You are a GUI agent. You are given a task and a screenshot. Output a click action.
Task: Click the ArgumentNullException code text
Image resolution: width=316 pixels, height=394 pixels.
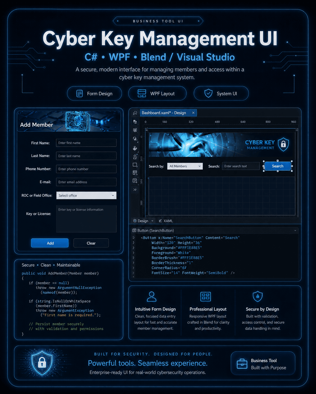pyautogui.click(x=79, y=288)
